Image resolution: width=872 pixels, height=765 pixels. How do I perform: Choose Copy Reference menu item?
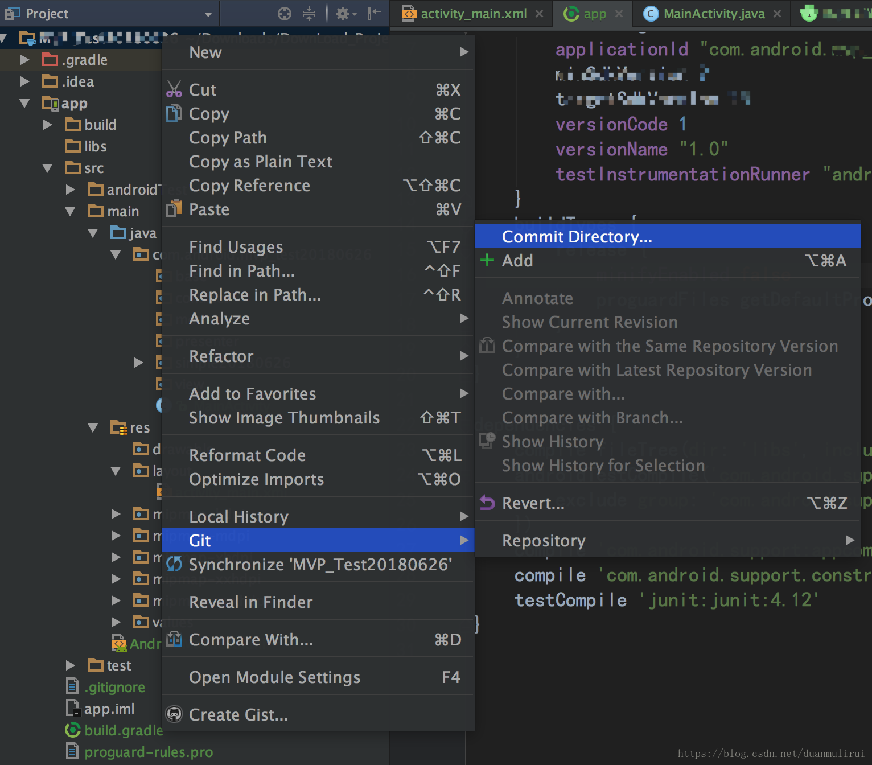pyautogui.click(x=318, y=185)
